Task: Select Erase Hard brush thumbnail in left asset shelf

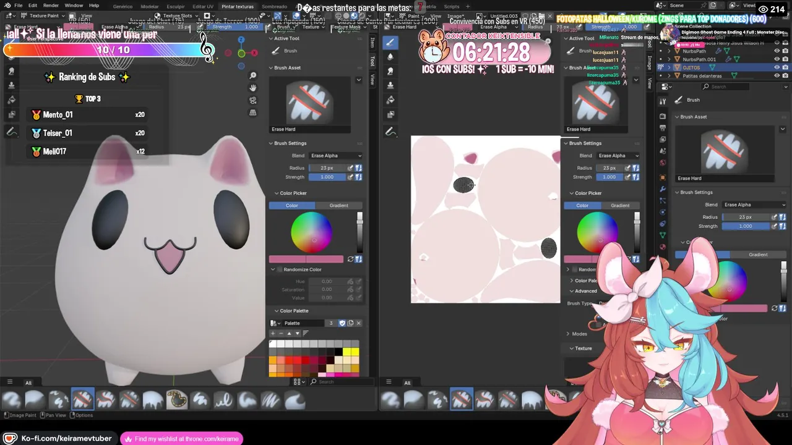Action: (x=82, y=399)
